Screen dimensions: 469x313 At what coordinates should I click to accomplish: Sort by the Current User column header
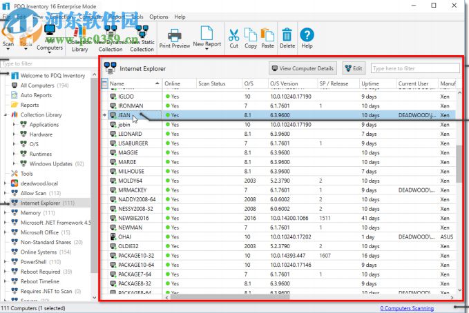point(417,83)
